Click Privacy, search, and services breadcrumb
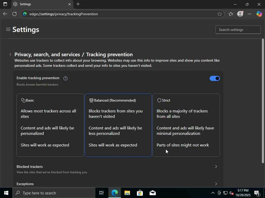This screenshot has width=265, height=198. point(47,54)
